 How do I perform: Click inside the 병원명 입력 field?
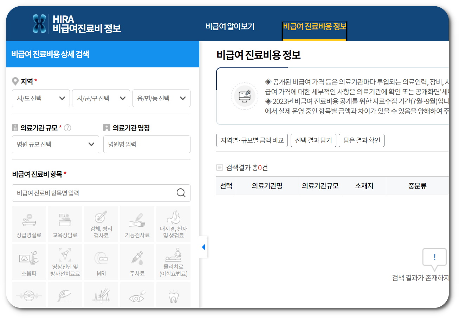click(x=147, y=144)
